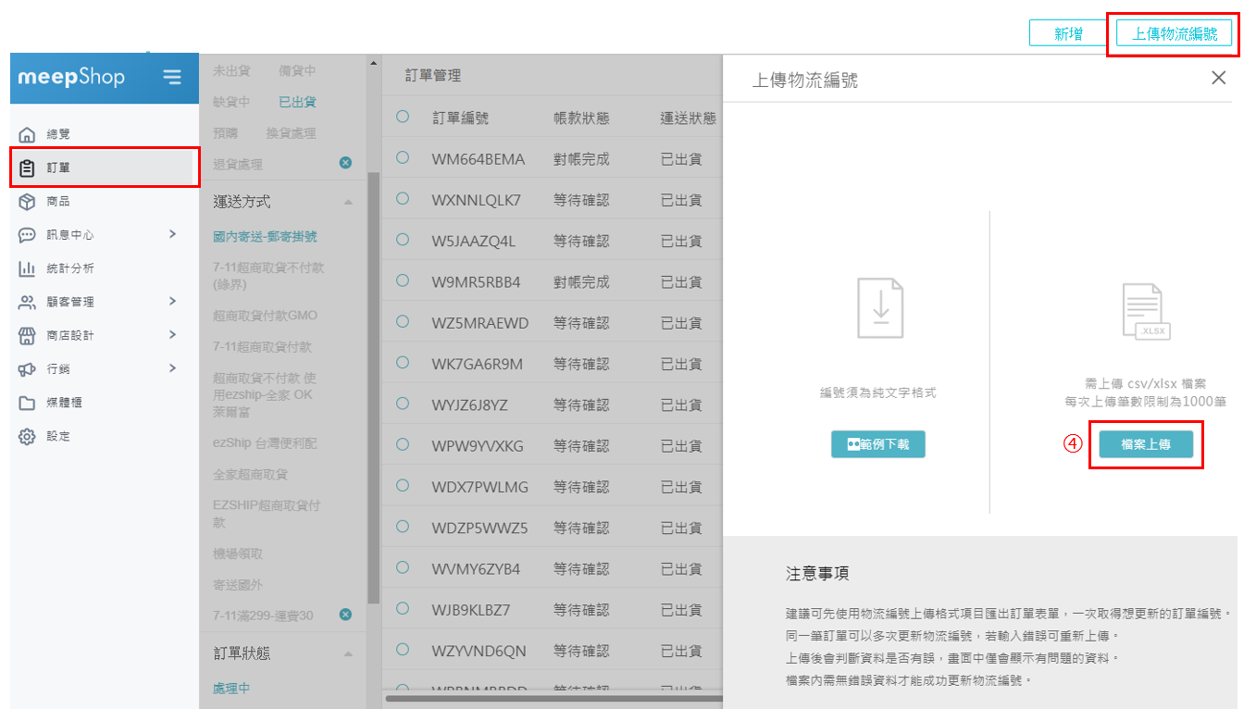Expand the 訊息中心 submenu arrow
Viewport: 1256px width, 709px height.
[x=172, y=234]
